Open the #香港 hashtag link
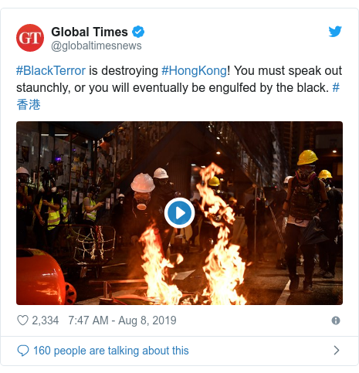 click(29, 105)
